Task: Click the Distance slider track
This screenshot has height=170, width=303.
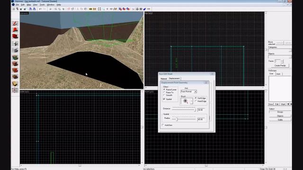Action: click(x=184, y=110)
